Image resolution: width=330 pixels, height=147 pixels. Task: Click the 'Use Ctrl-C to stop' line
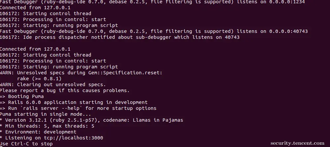pyautogui.click(x=26, y=144)
